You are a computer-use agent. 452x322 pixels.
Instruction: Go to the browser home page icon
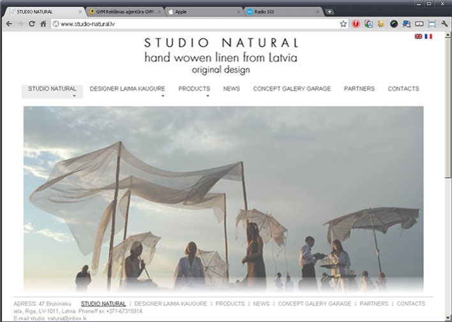(x=43, y=24)
